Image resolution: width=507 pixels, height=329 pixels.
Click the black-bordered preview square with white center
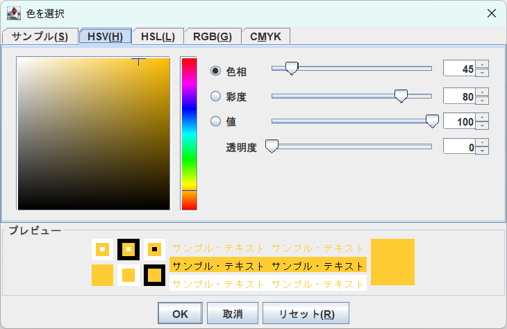128,249
